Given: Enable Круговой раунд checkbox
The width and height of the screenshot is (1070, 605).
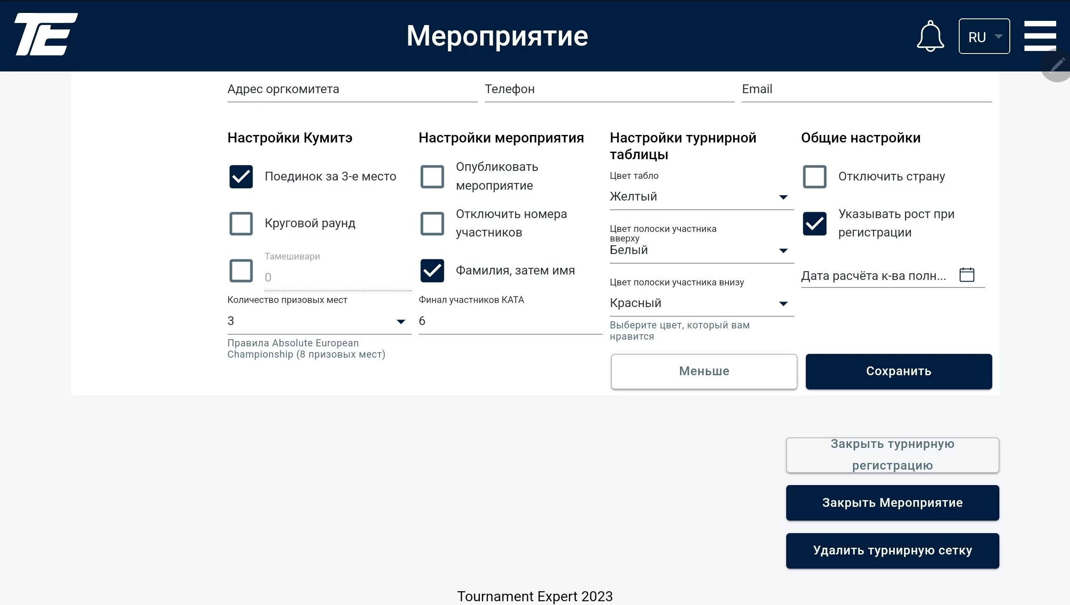Looking at the screenshot, I should (x=241, y=224).
